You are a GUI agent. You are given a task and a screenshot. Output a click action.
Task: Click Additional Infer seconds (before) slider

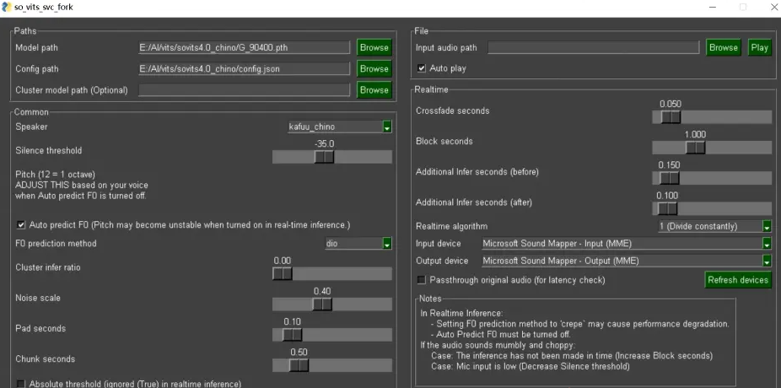(x=712, y=178)
